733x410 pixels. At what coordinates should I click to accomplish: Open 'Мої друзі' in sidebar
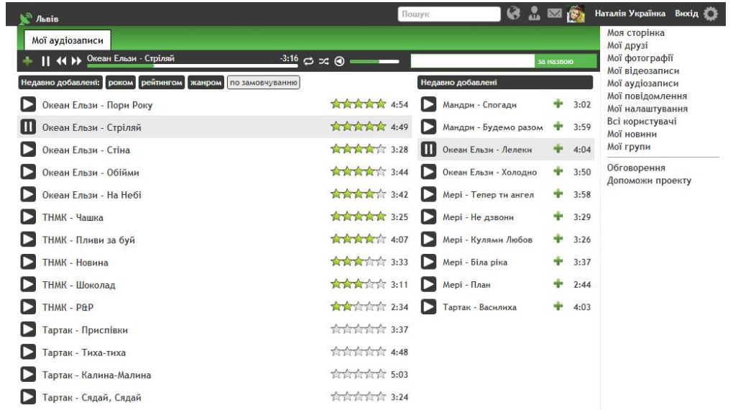(x=627, y=45)
